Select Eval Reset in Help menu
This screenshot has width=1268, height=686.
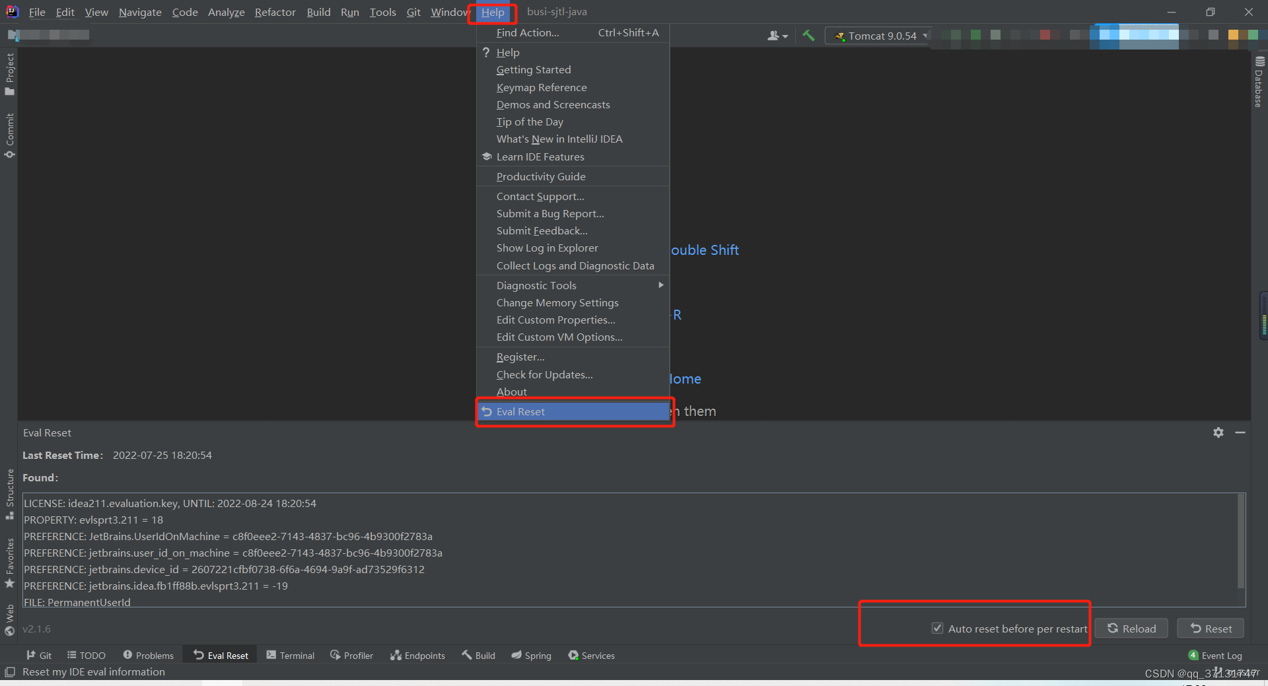tap(573, 411)
